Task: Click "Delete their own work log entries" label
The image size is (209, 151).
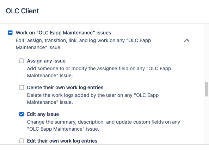Action: tap(65, 87)
